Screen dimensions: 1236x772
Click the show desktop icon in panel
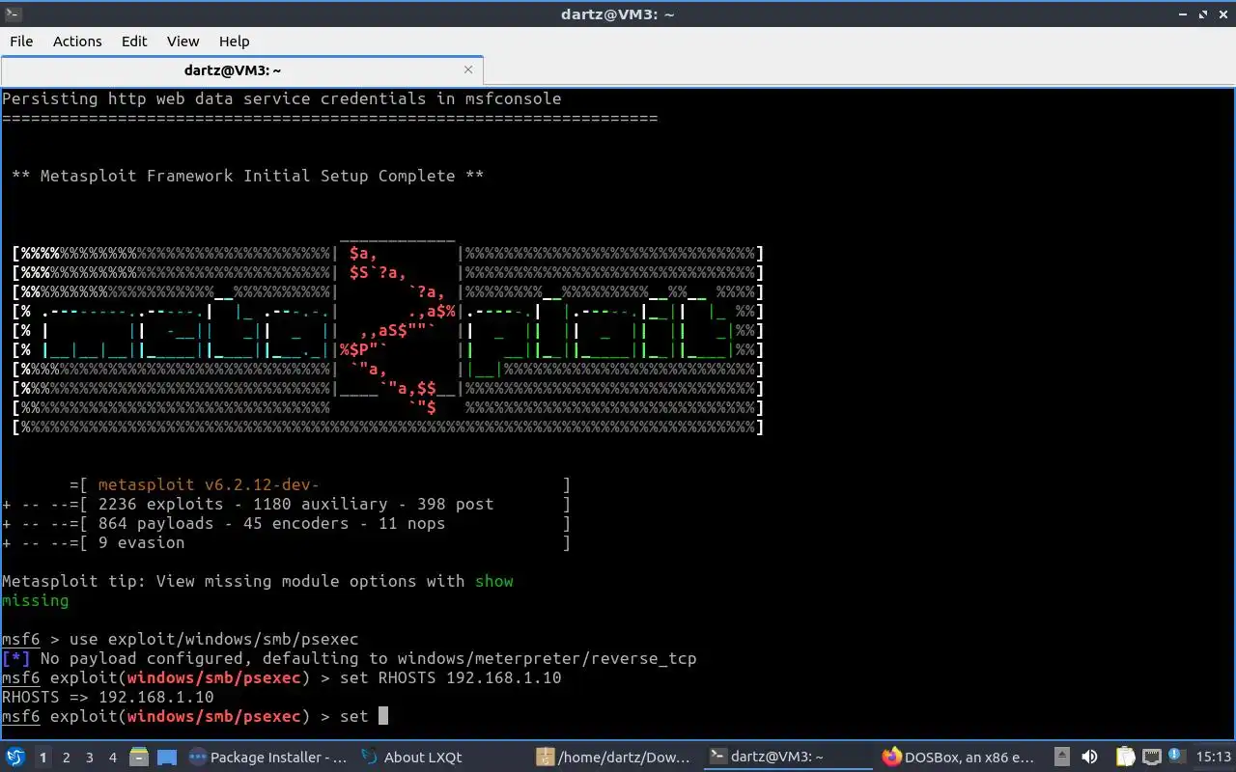pyautogui.click(x=166, y=758)
